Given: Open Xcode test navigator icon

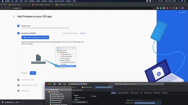Looking at the screenshot, I should (61, 87).
